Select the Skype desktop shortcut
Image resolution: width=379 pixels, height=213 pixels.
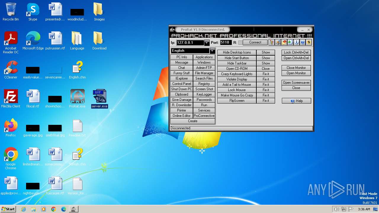pos(33,12)
